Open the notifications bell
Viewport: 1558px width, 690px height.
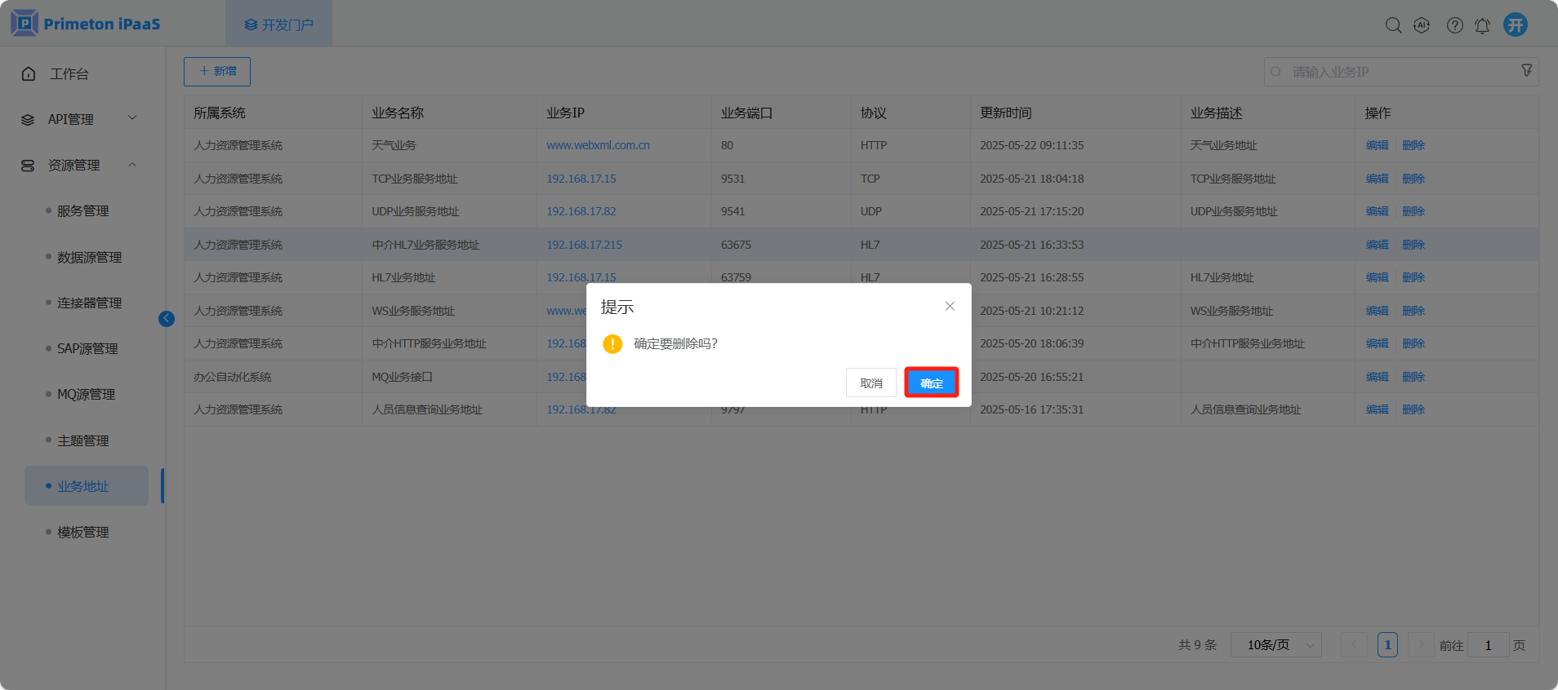click(x=1482, y=26)
